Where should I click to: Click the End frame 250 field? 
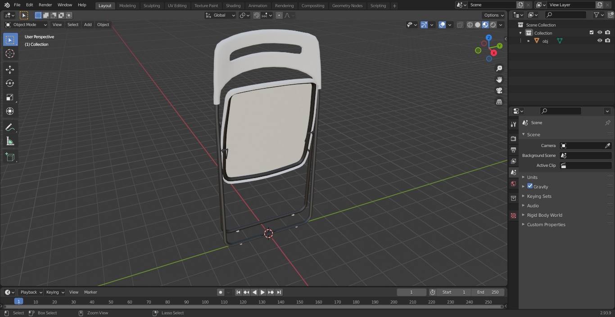[488, 292]
